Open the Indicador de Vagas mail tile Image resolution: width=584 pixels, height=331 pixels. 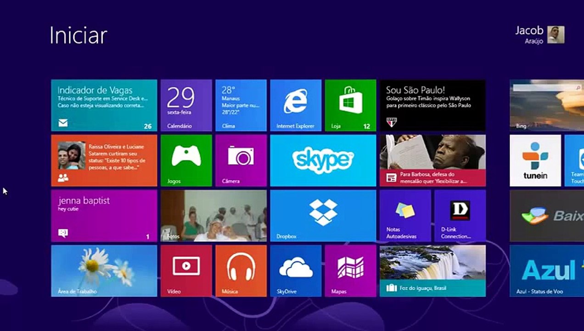(x=104, y=105)
